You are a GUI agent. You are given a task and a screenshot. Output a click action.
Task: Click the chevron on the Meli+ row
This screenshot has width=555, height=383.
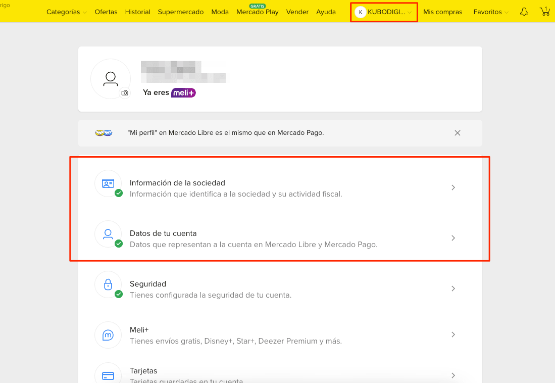tap(453, 335)
